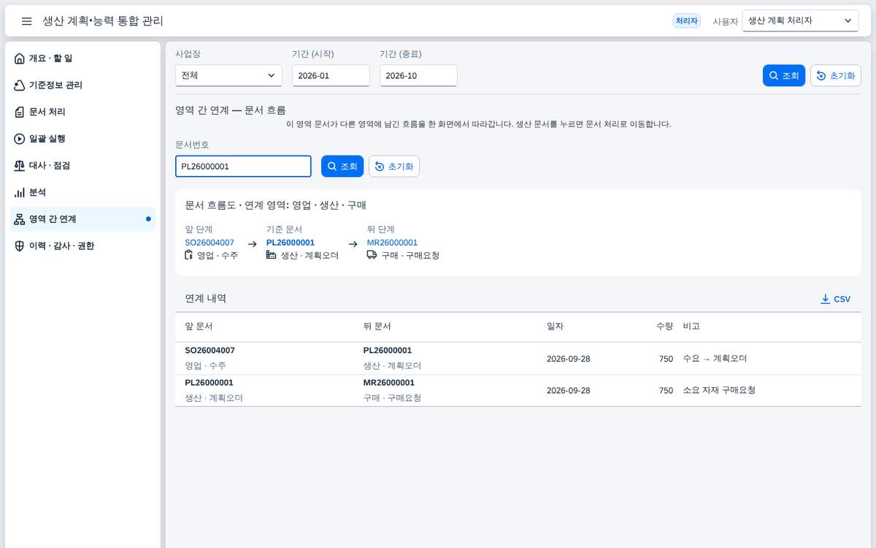The height and width of the screenshot is (548, 876).
Task: Open 문서 처리 section
Action: (82, 112)
